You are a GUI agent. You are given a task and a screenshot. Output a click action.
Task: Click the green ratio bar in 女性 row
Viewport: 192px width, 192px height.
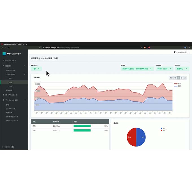[82, 130]
